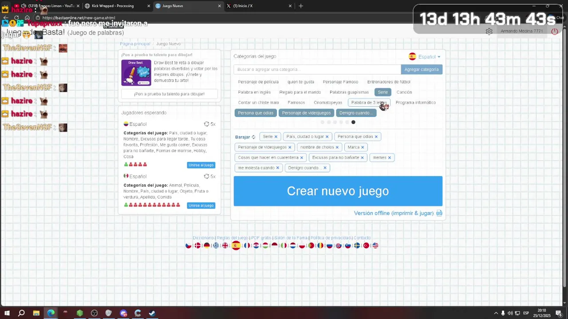Remove 'nombre de cholos' category chip

pos(337,147)
